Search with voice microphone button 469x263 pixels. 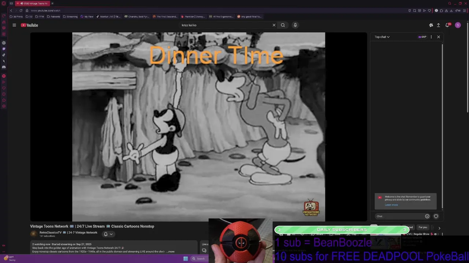295,25
